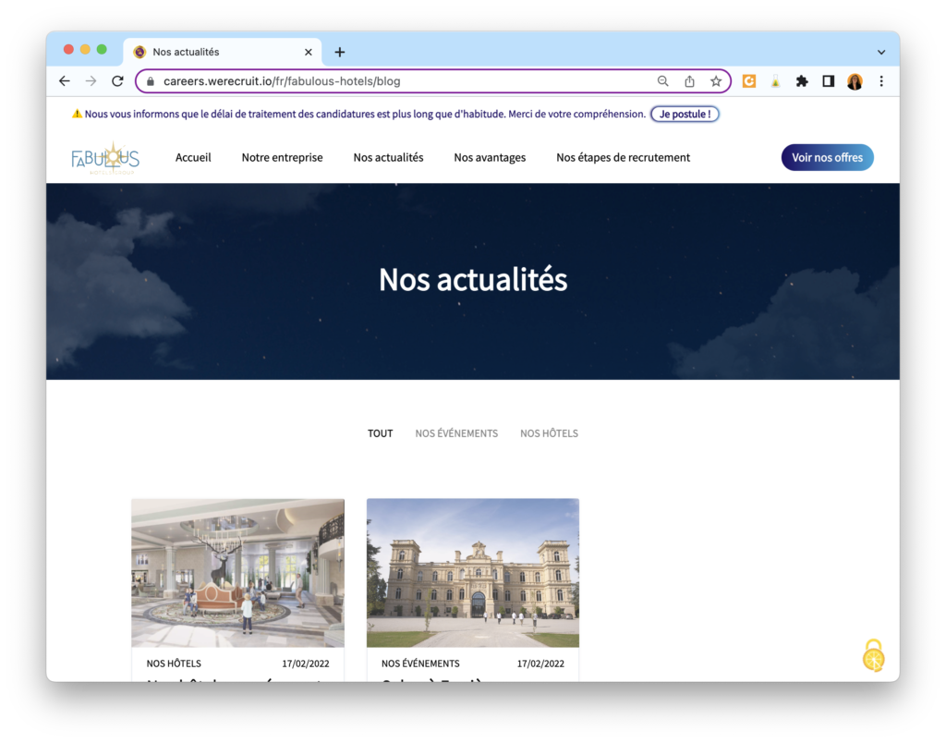Open the Extensions puzzle piece menu
This screenshot has height=743, width=946.
pyautogui.click(x=802, y=81)
